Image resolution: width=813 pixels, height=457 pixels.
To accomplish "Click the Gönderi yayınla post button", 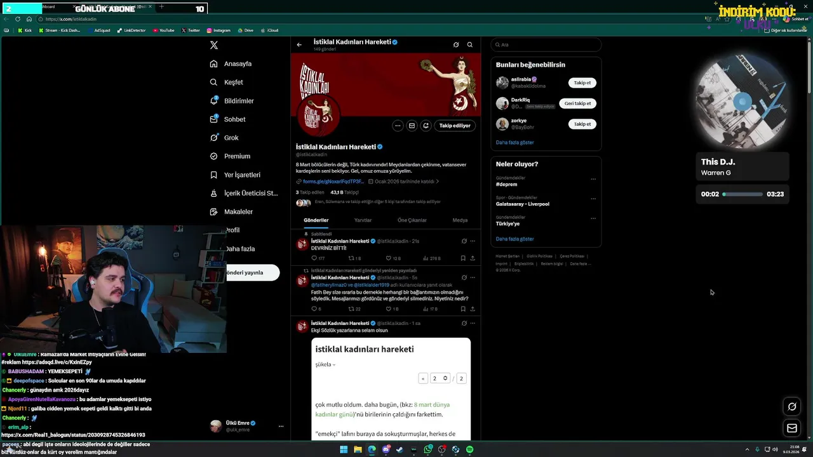I will point(253,272).
